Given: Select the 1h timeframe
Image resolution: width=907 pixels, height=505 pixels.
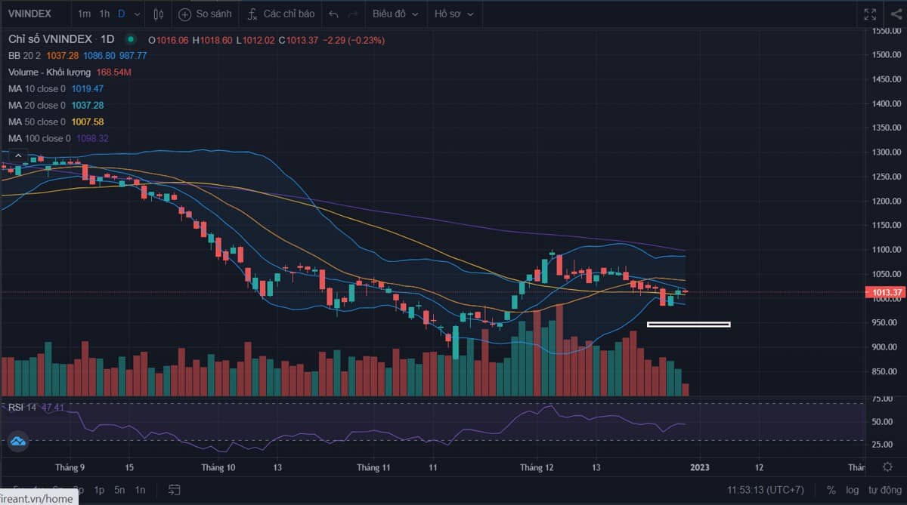Looking at the screenshot, I should [104, 14].
